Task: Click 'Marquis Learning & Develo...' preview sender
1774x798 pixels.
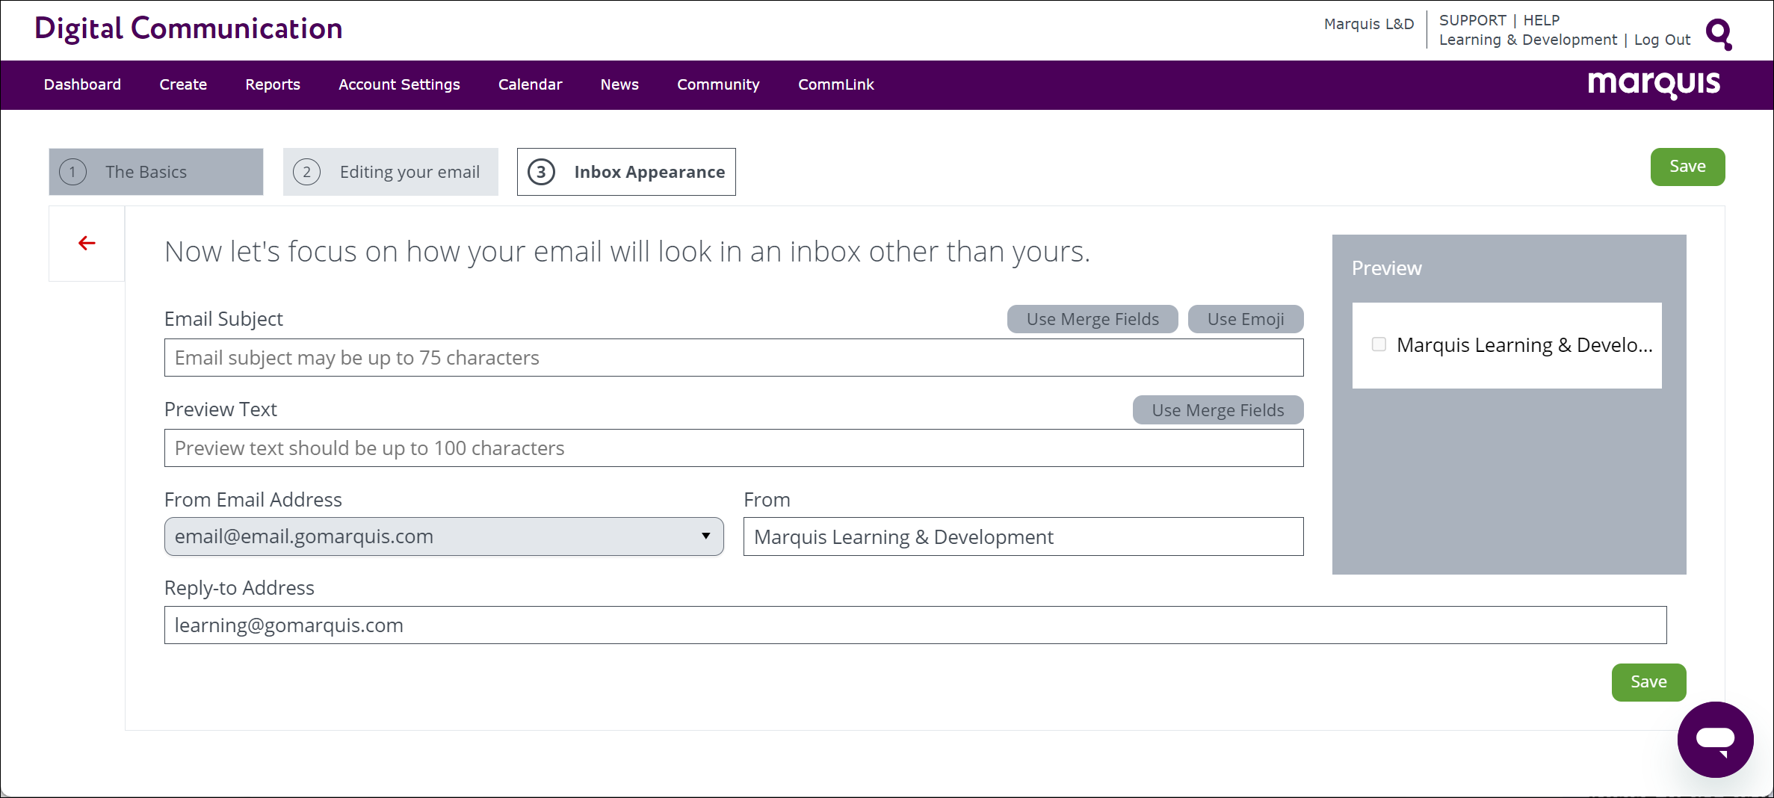Action: click(1524, 345)
